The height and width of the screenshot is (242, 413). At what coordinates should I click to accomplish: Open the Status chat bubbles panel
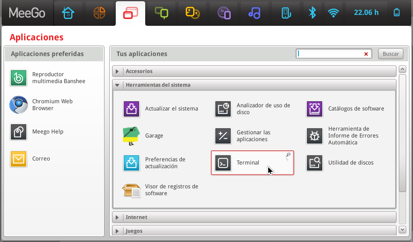coord(161,13)
